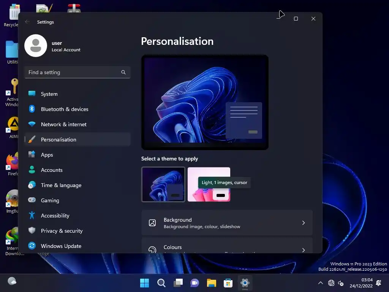Expand the Background row chevron

[x=304, y=223]
